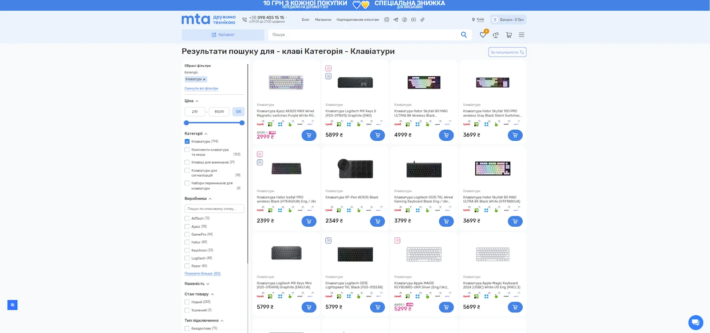Open Клавіатура XP-Pen ACK05 Black product title
This screenshot has height=333, width=710.
coord(352,197)
